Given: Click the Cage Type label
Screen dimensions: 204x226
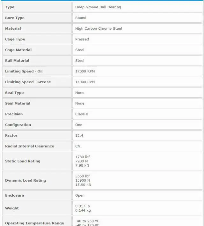Looking at the screenshot, I should coord(15,39).
